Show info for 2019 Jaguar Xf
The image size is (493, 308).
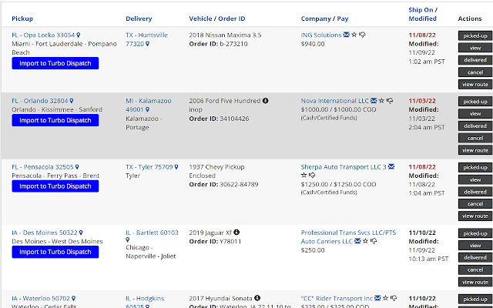[236, 233]
